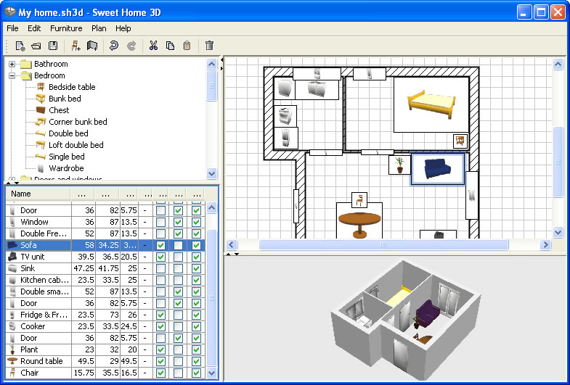Click the Chest catalog icon

click(41, 110)
